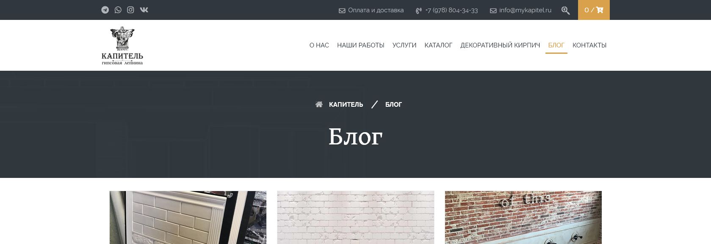
Task: Open the WhatsApp social icon
Action: 118,10
